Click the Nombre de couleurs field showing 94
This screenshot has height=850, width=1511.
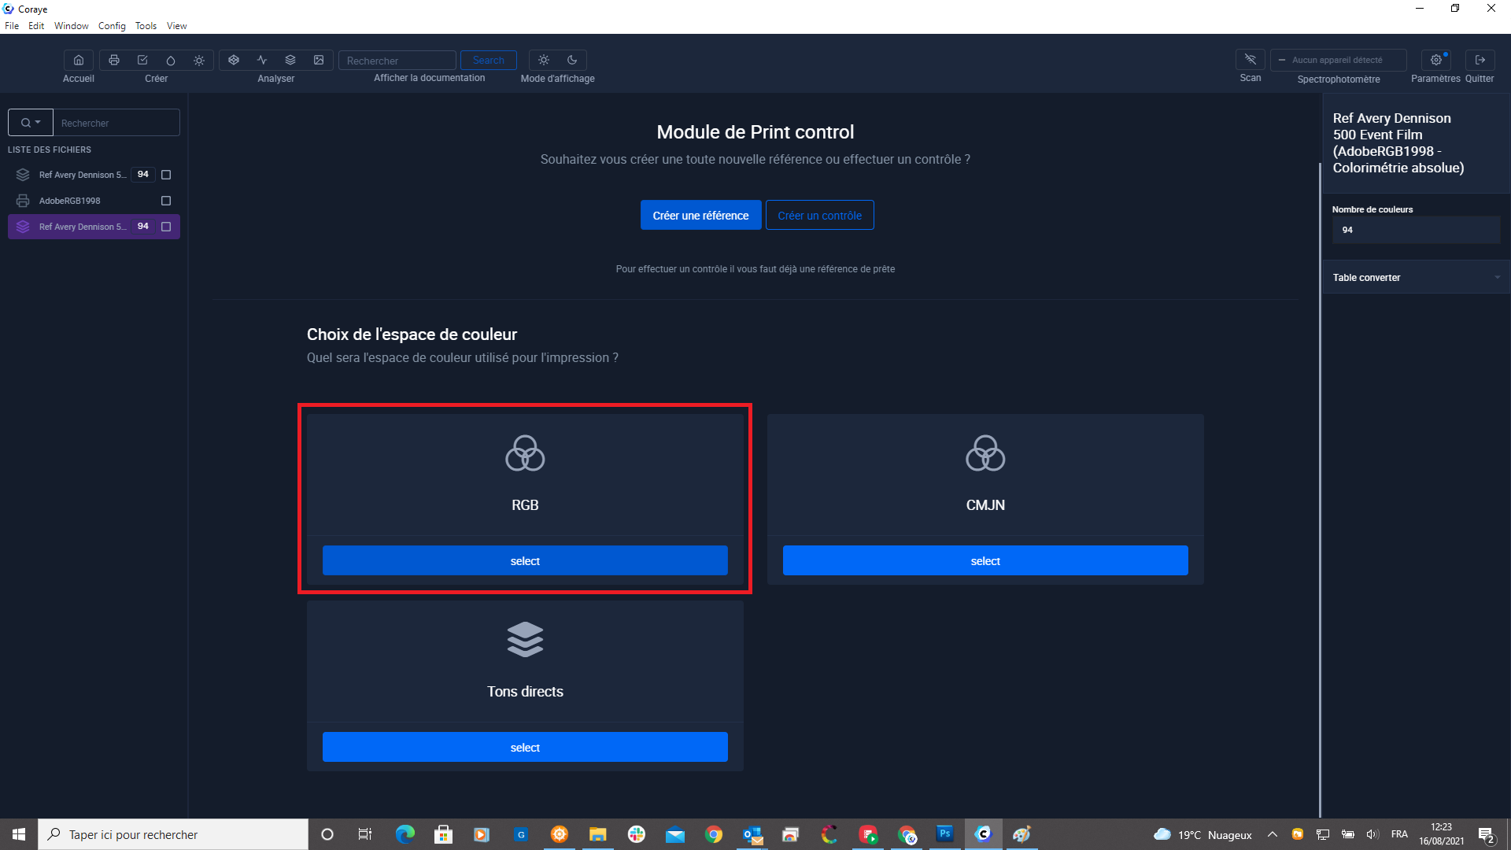click(x=1415, y=230)
